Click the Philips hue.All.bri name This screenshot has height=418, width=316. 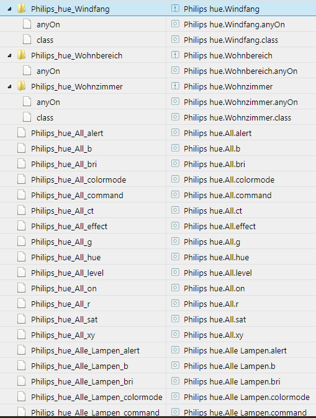[x=214, y=165]
